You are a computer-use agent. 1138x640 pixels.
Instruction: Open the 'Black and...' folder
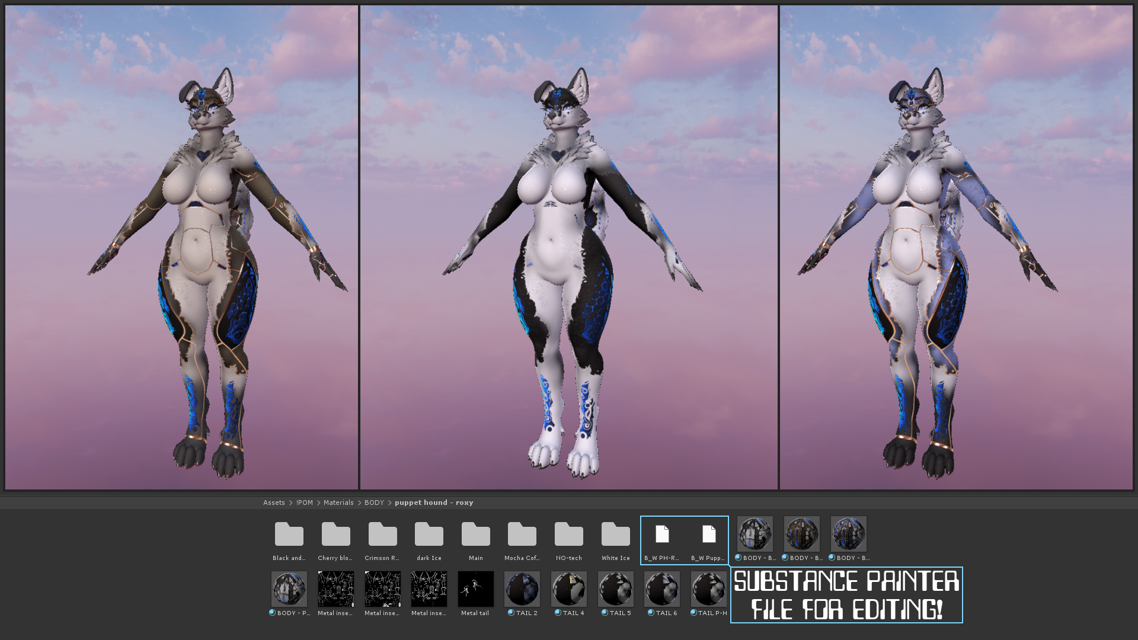tap(289, 535)
